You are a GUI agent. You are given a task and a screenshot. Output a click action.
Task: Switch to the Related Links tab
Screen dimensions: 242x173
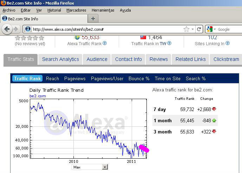tap(190, 59)
